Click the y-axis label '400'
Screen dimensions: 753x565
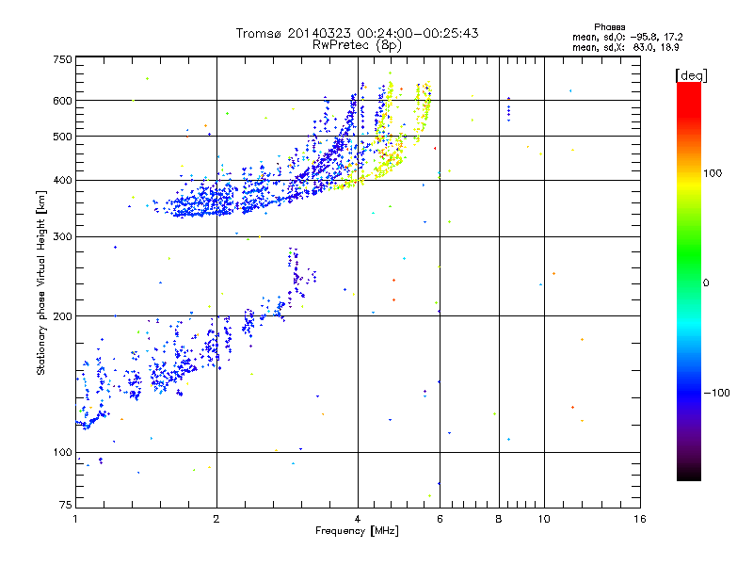pyautogui.click(x=62, y=180)
